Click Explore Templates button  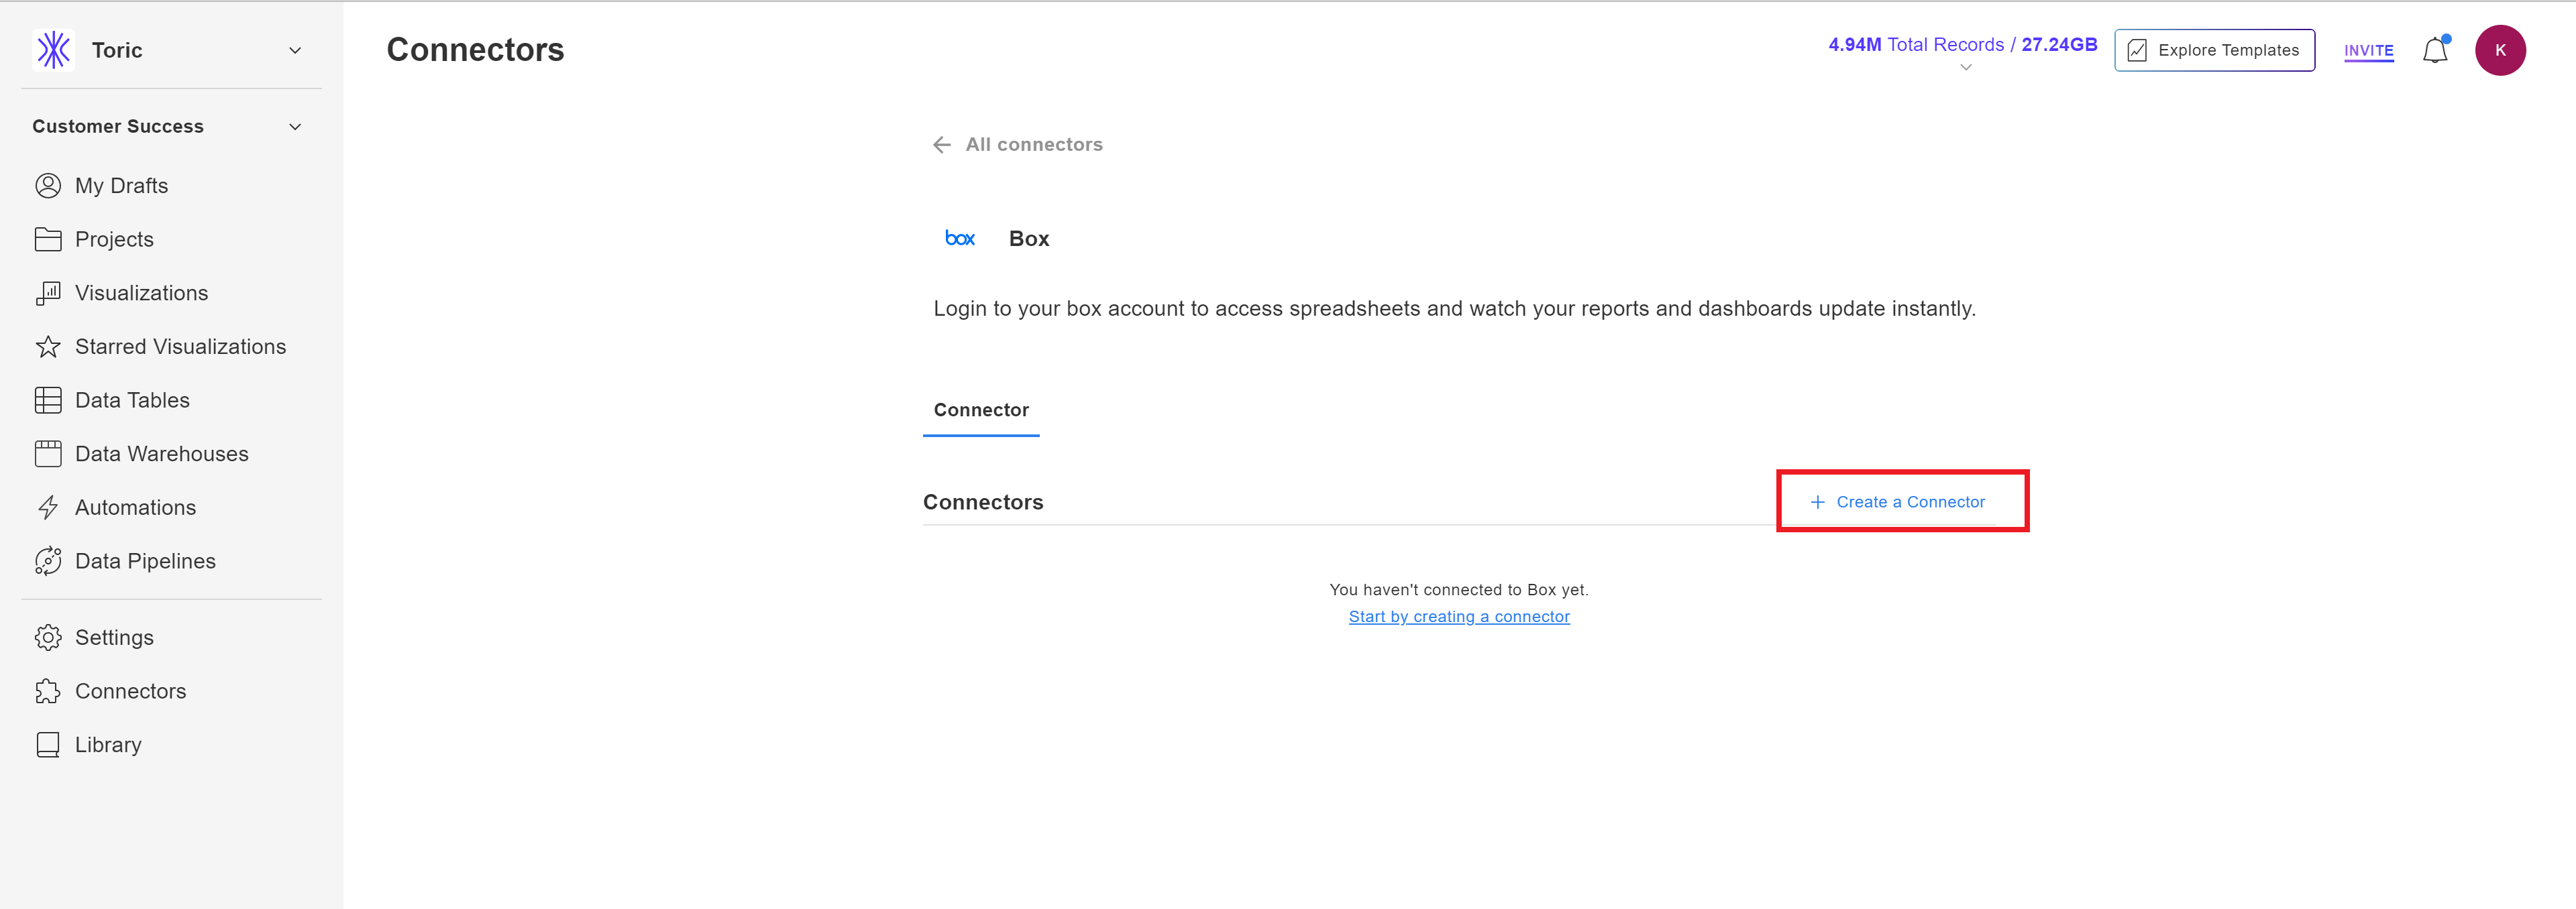[x=2214, y=51]
